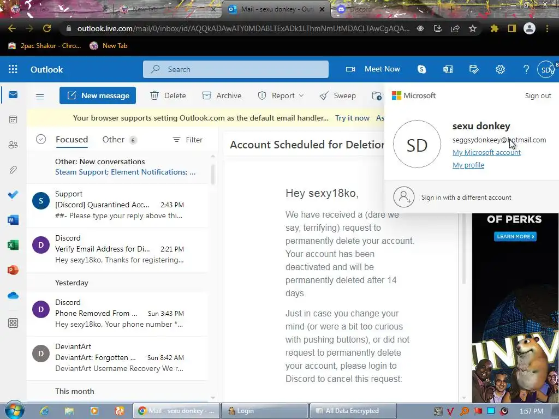Reload the page with the browser refresh button

point(47,28)
